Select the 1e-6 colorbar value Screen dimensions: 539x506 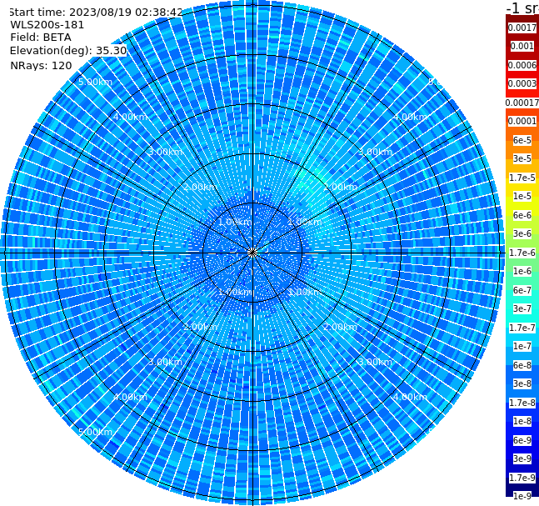[522, 272]
